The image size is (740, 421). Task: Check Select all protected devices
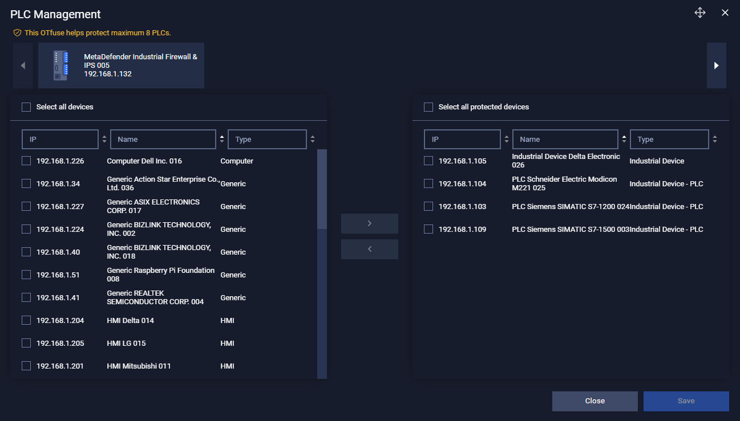[428, 107]
